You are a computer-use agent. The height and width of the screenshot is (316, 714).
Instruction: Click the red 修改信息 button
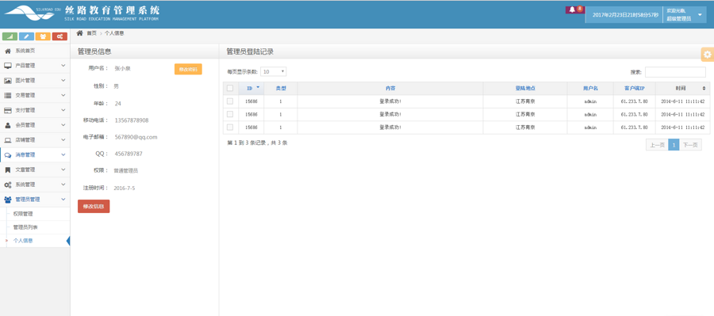coord(94,207)
